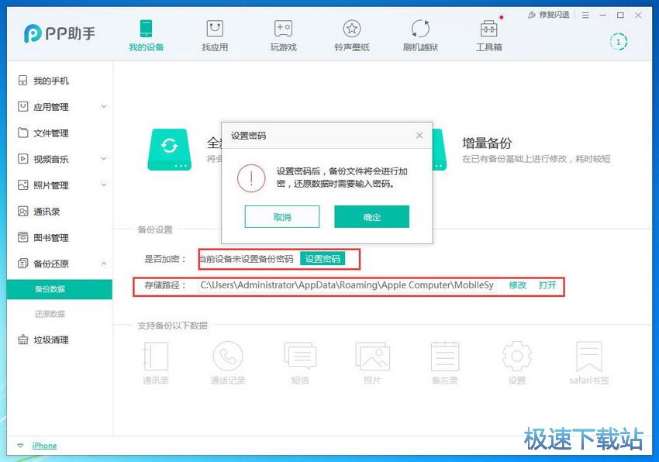Expand the device dropdown triangle
Viewport: 659px width, 462px height.
(20, 446)
